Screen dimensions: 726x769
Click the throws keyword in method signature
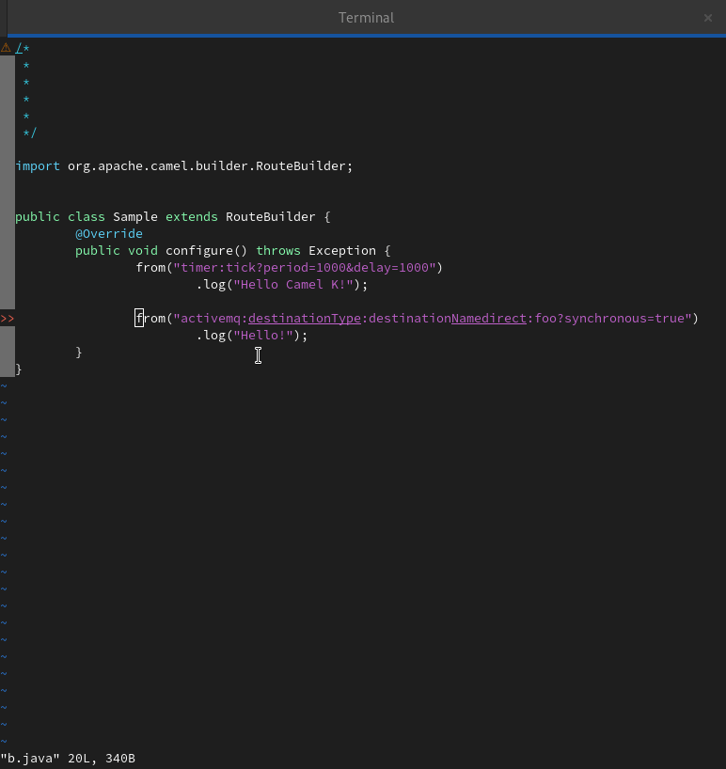click(278, 250)
